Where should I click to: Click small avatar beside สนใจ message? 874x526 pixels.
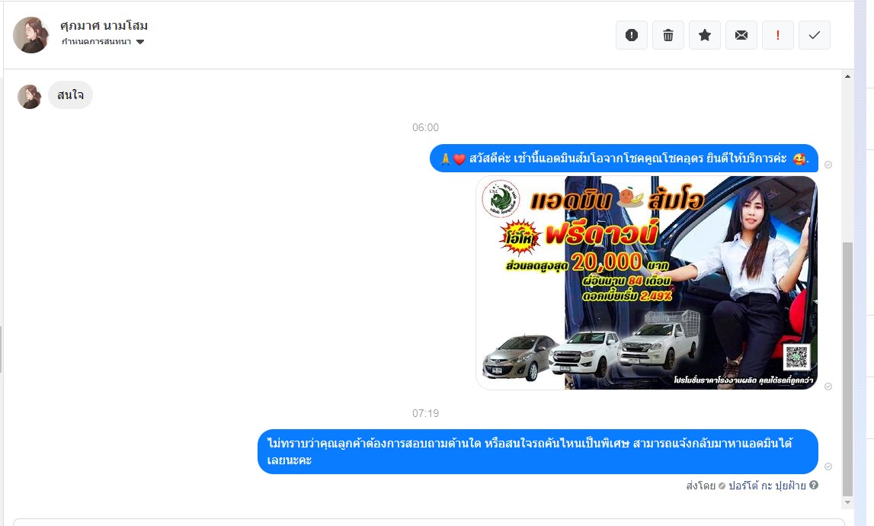(x=30, y=97)
